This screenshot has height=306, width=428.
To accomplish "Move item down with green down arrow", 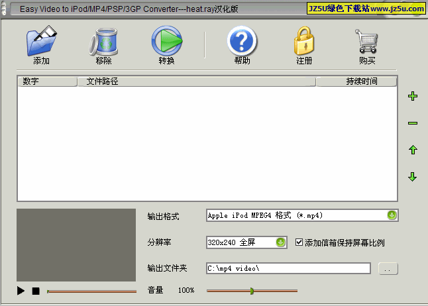I will [413, 177].
